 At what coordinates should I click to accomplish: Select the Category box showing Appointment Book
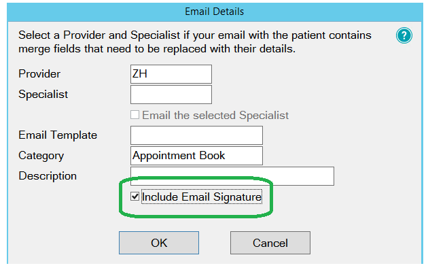tap(196, 156)
